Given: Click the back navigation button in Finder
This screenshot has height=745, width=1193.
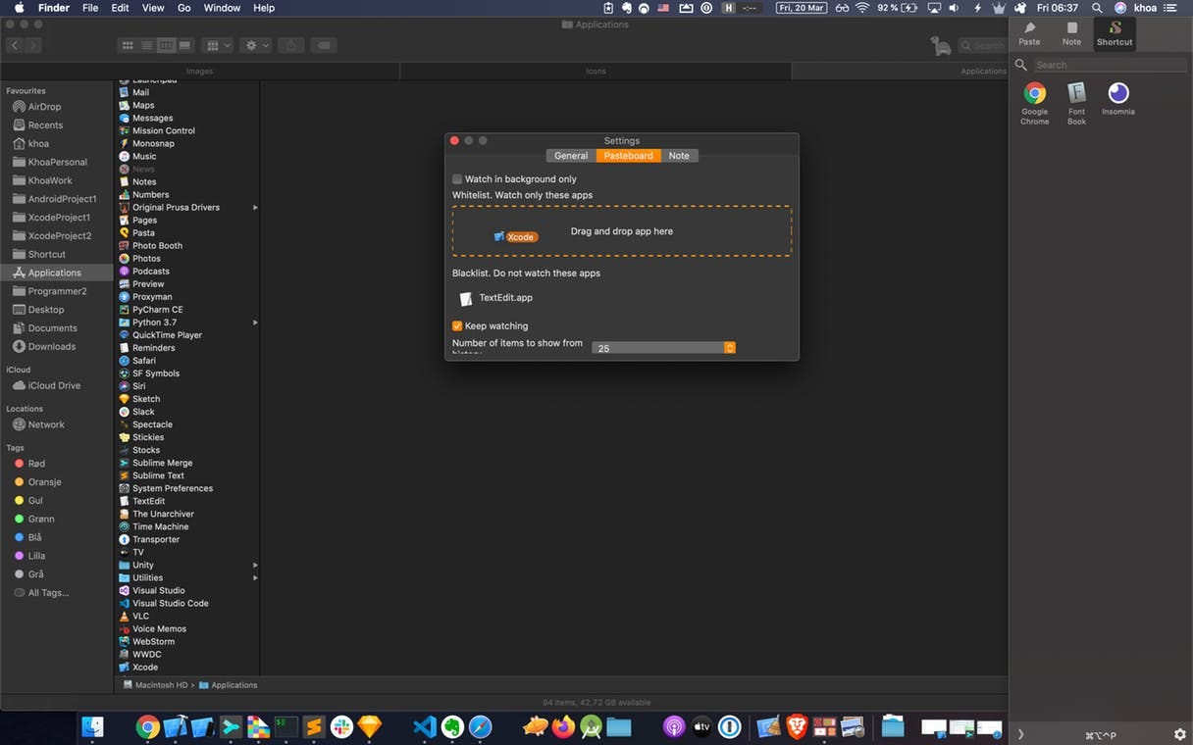Looking at the screenshot, I should pyautogui.click(x=14, y=45).
